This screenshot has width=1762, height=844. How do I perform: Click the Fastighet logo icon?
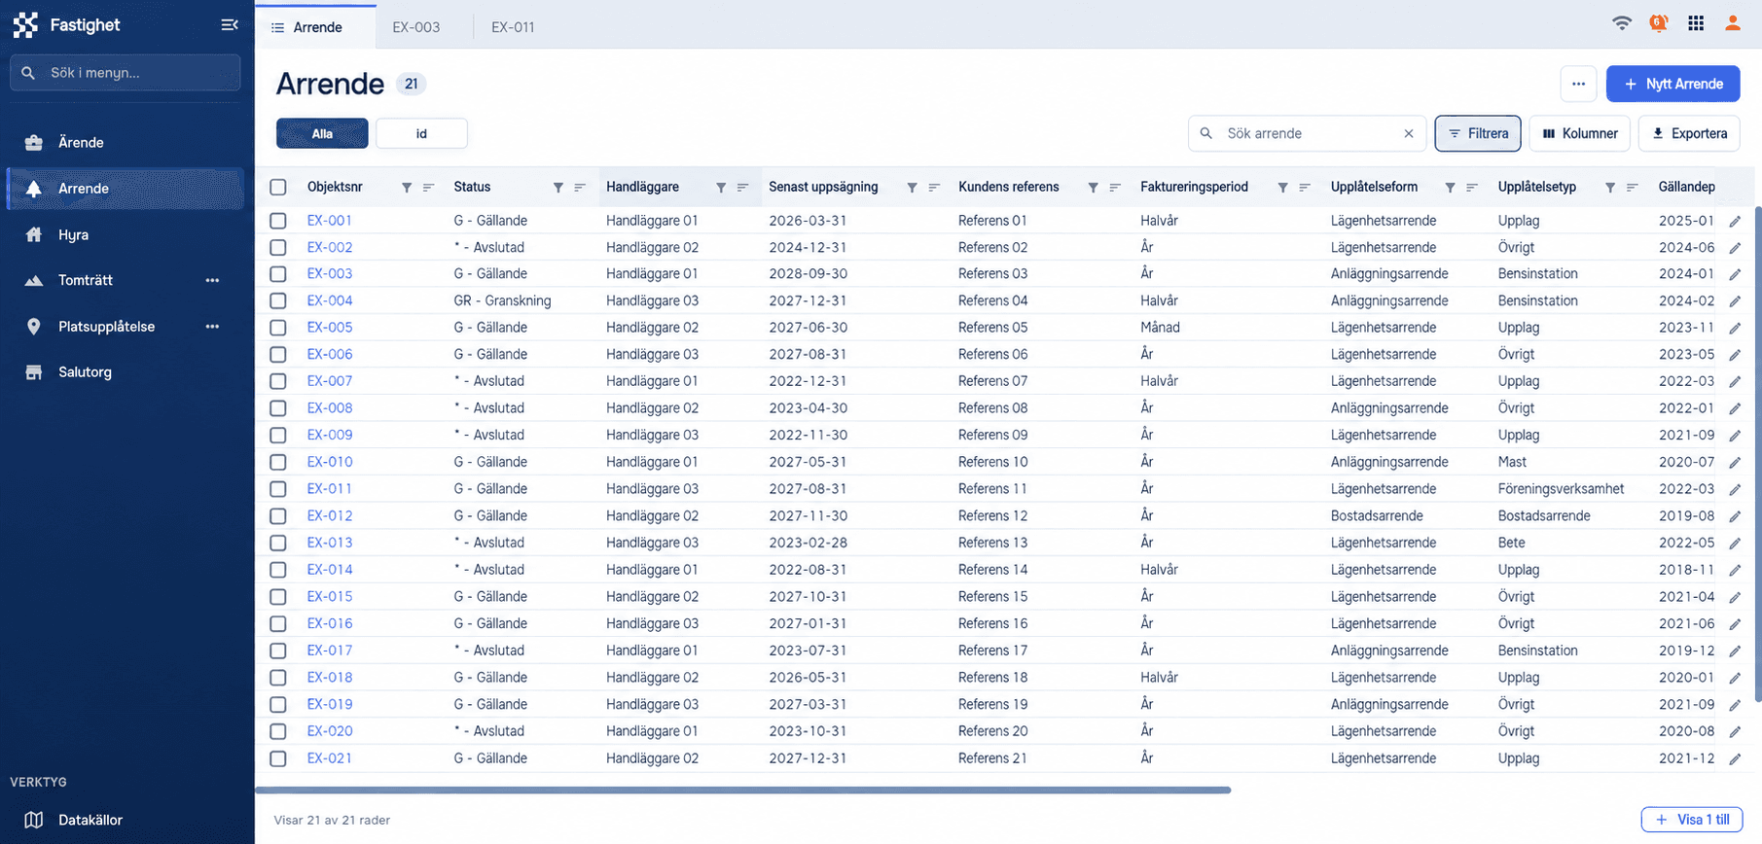tap(26, 25)
